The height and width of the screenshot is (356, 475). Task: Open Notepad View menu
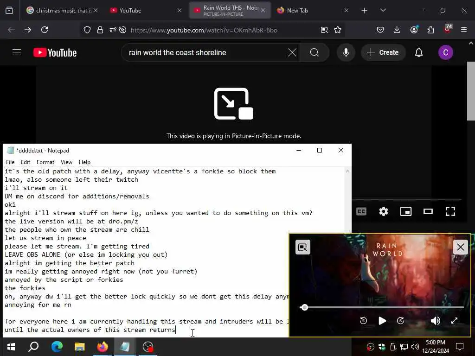pos(67,162)
